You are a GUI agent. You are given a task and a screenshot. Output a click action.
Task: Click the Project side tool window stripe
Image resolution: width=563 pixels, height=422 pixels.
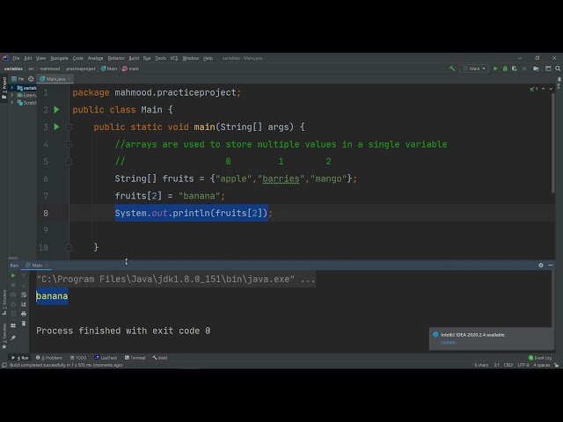click(x=4, y=88)
